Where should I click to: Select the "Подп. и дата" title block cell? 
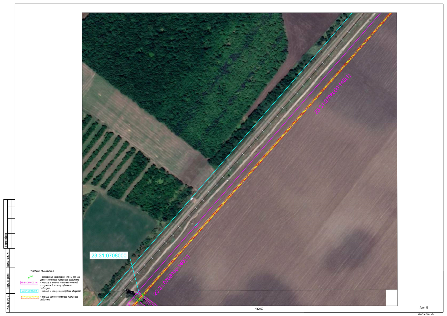point(8,281)
